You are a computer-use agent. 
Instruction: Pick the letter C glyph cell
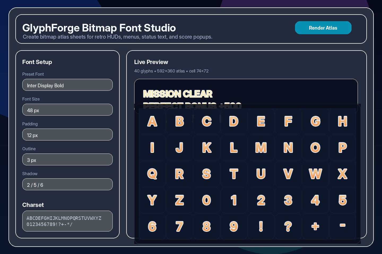(x=207, y=121)
